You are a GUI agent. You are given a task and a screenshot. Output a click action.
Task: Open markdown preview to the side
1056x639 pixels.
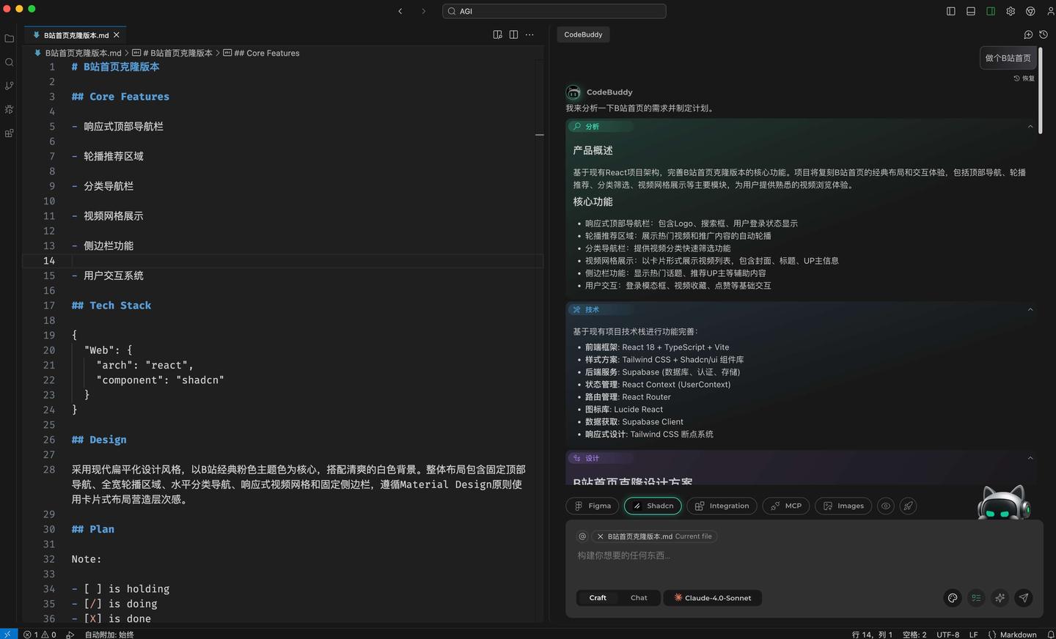click(498, 34)
